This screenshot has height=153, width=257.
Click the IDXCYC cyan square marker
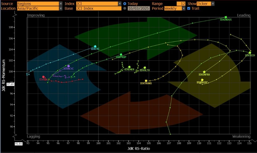[x=95, y=46]
